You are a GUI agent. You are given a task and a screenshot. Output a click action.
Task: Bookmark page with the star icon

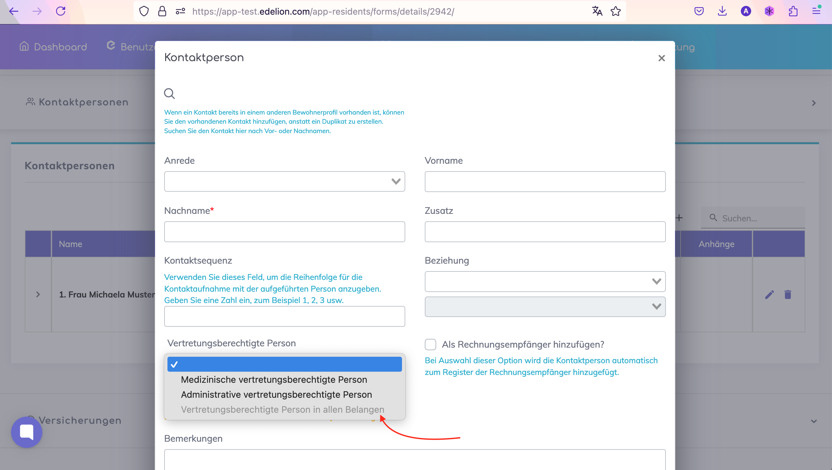tap(615, 11)
